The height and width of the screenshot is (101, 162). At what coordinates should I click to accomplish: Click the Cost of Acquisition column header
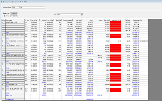coord(67,20)
